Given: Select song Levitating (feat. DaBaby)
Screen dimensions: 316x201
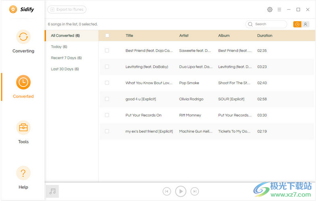Looking at the screenshot, I should 147,66.
